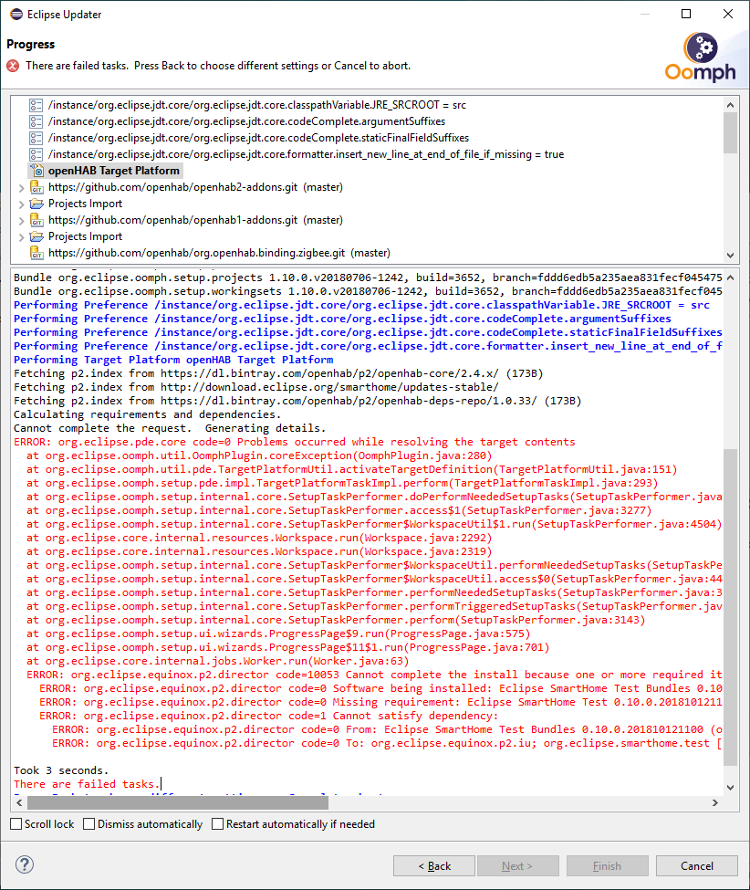Click the Back button

[434, 865]
